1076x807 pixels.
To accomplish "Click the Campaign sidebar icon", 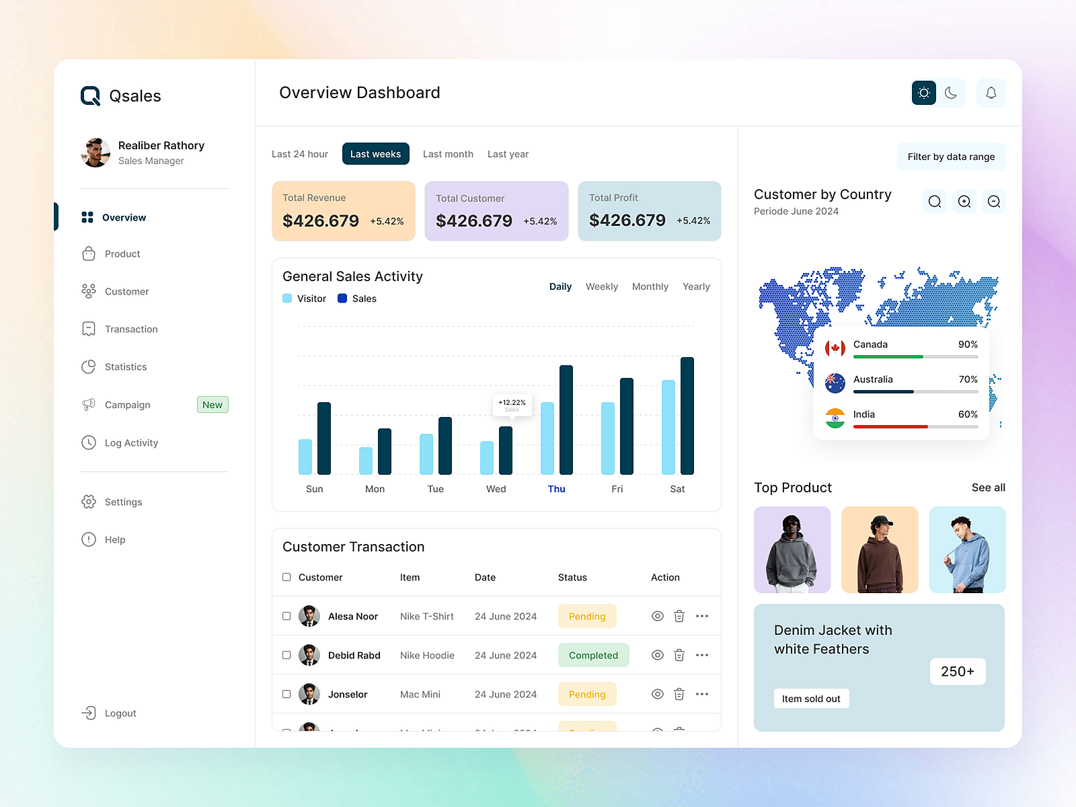I will 88,404.
